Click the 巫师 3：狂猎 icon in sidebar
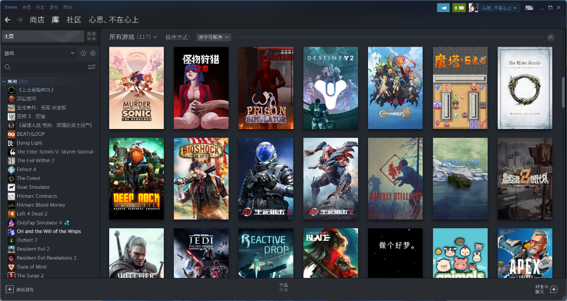The image size is (567, 301). click(11, 116)
